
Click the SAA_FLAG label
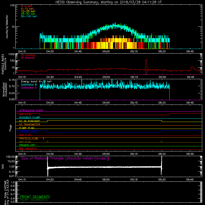click(25, 135)
